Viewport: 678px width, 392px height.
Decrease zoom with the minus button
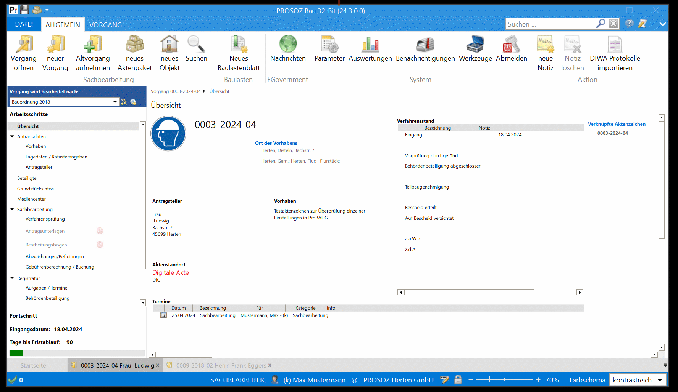point(471,380)
